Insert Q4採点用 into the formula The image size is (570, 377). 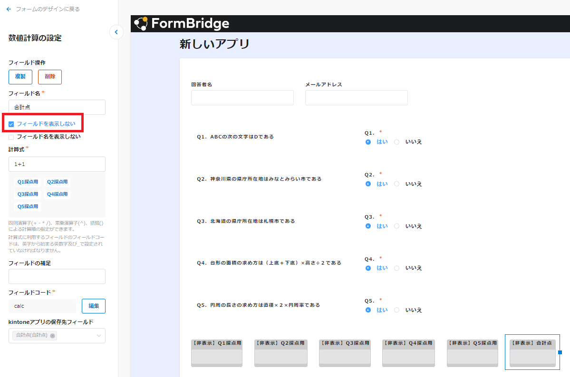(57, 194)
